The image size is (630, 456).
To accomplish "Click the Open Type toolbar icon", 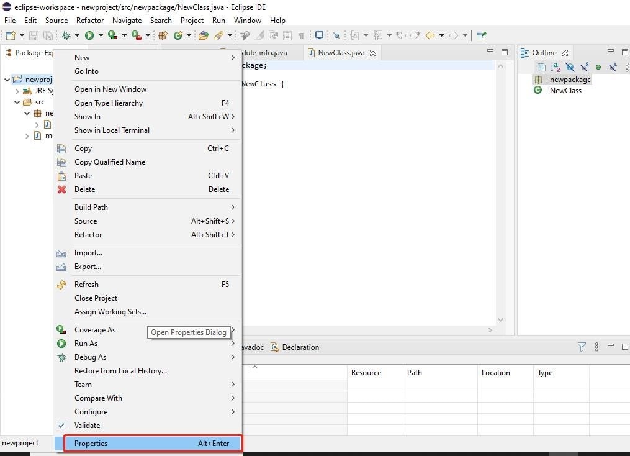I will [x=204, y=35].
